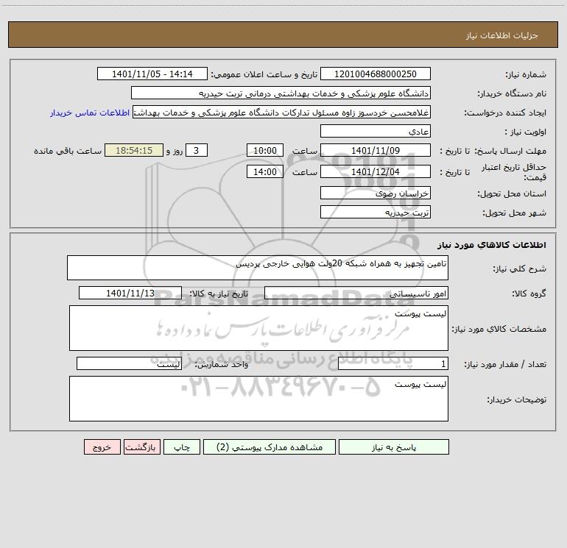Click the اطلاعات کالاهای مورد نیاز section heading
Image resolution: width=567 pixels, height=548 pixels.
(492, 245)
